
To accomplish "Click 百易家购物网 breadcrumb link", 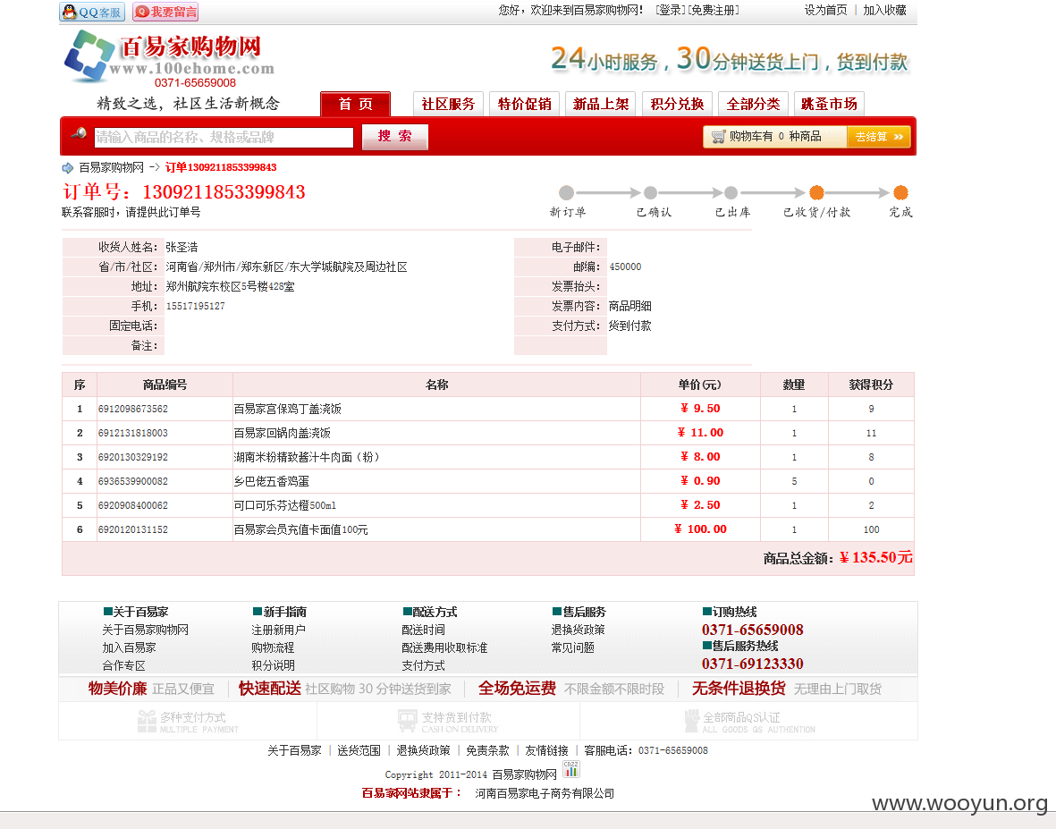I will pyautogui.click(x=111, y=168).
